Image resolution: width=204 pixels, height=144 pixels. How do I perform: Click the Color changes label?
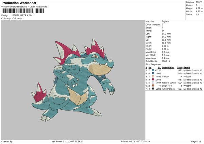pyautogui.click(x=153, y=24)
